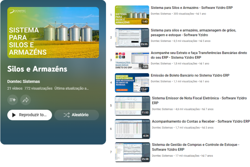Open thumbnail of video with 11:52 duration

pos(132,106)
